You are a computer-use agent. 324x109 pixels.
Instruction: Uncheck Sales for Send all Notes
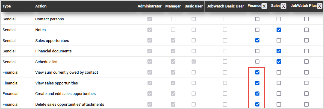coord(279,30)
